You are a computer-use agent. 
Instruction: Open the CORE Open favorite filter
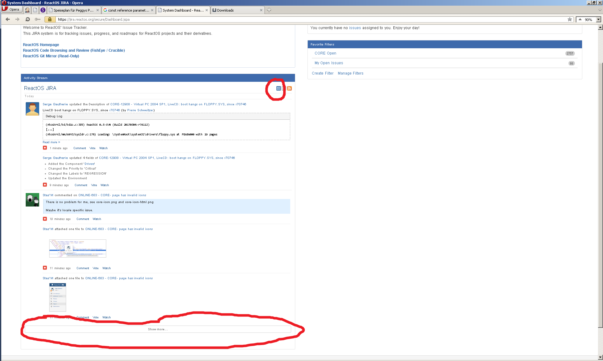point(325,53)
